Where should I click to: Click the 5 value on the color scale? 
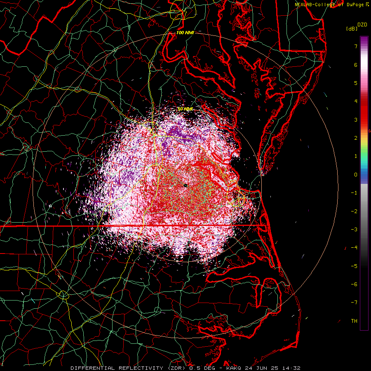coord(356,83)
